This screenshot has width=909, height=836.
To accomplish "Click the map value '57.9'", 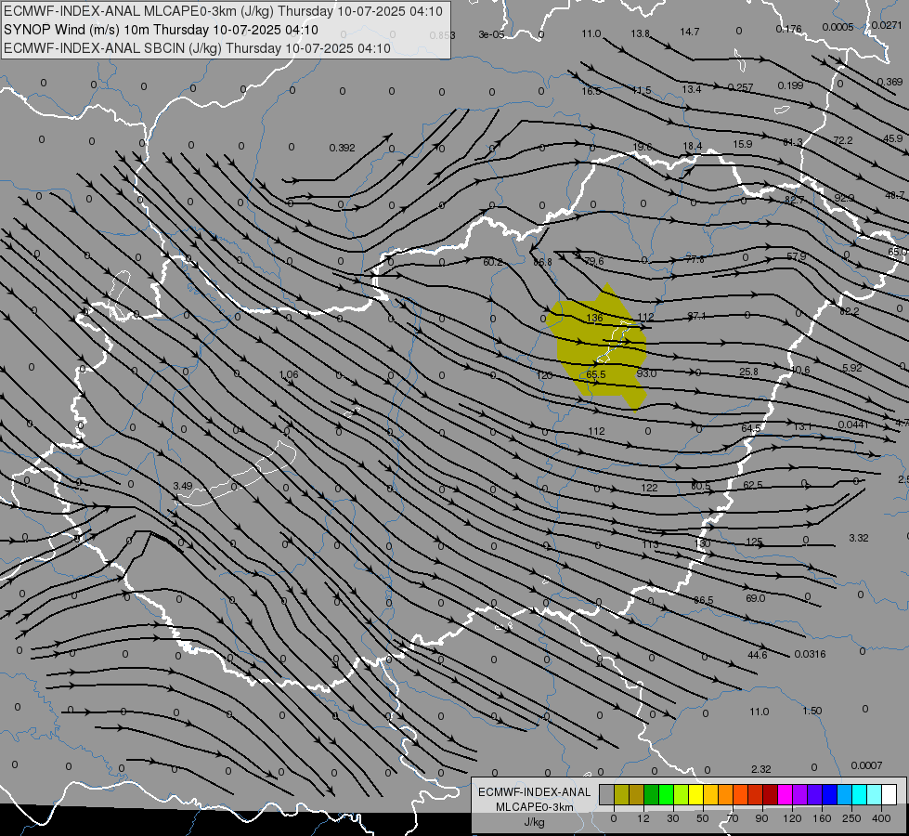I will pyautogui.click(x=797, y=255).
